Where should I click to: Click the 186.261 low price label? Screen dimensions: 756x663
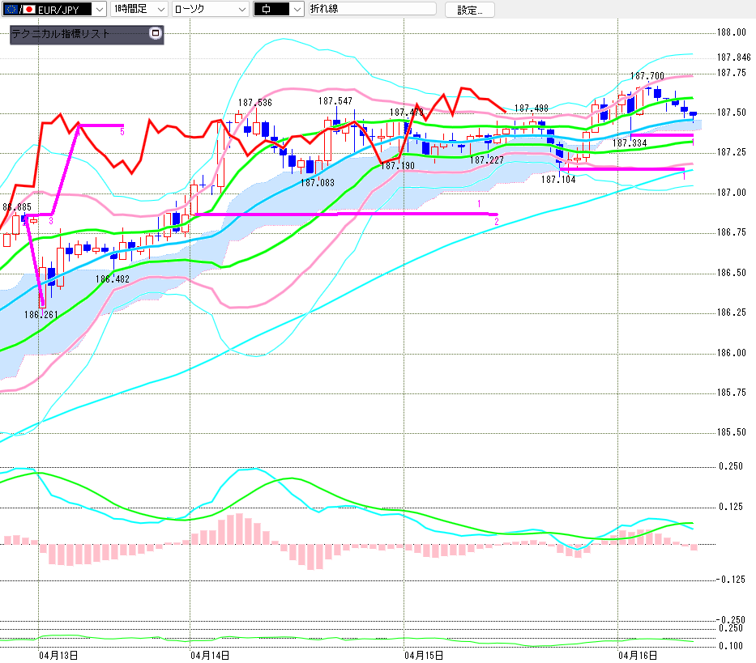click(41, 314)
